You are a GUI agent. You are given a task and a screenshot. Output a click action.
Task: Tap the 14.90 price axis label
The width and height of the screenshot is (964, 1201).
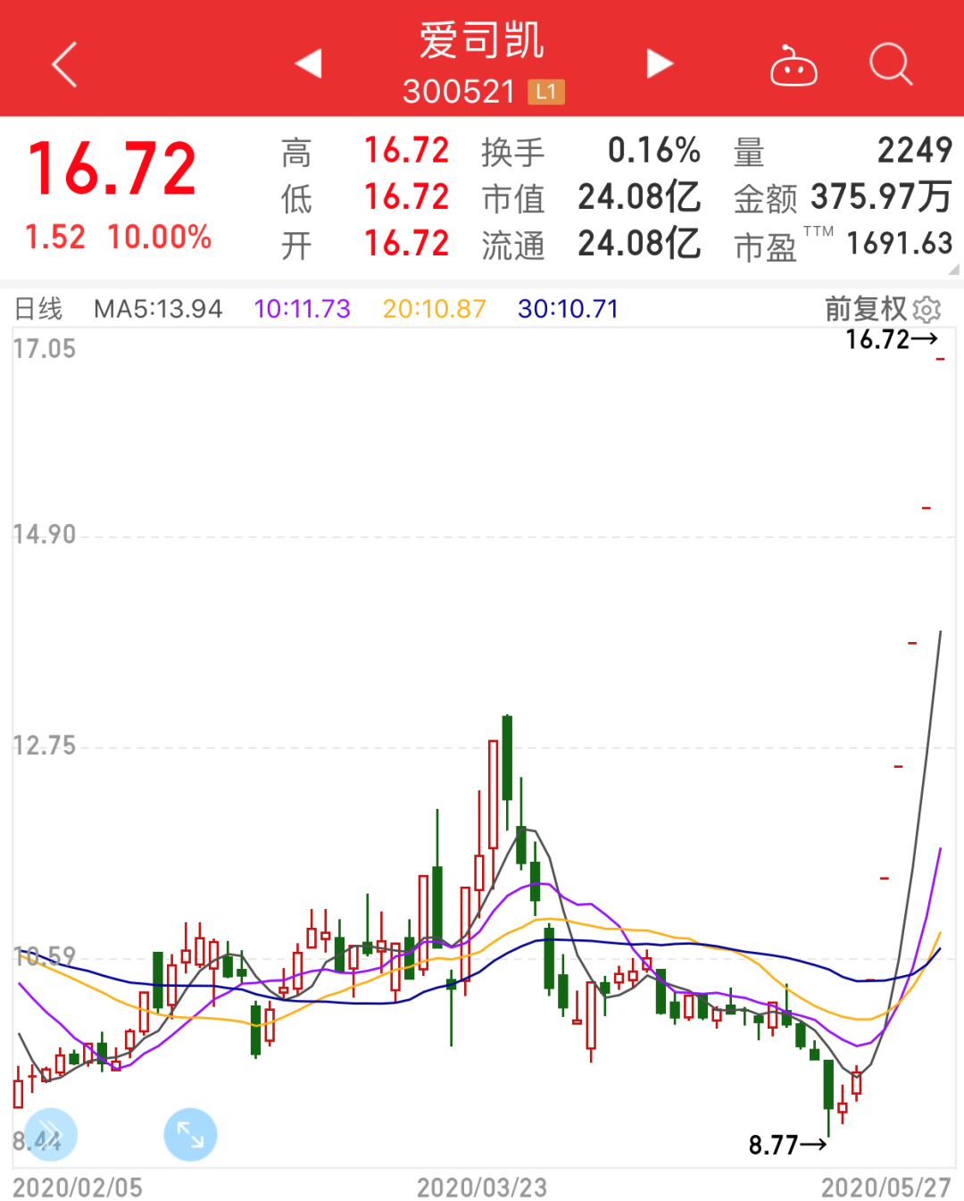pyautogui.click(x=44, y=534)
